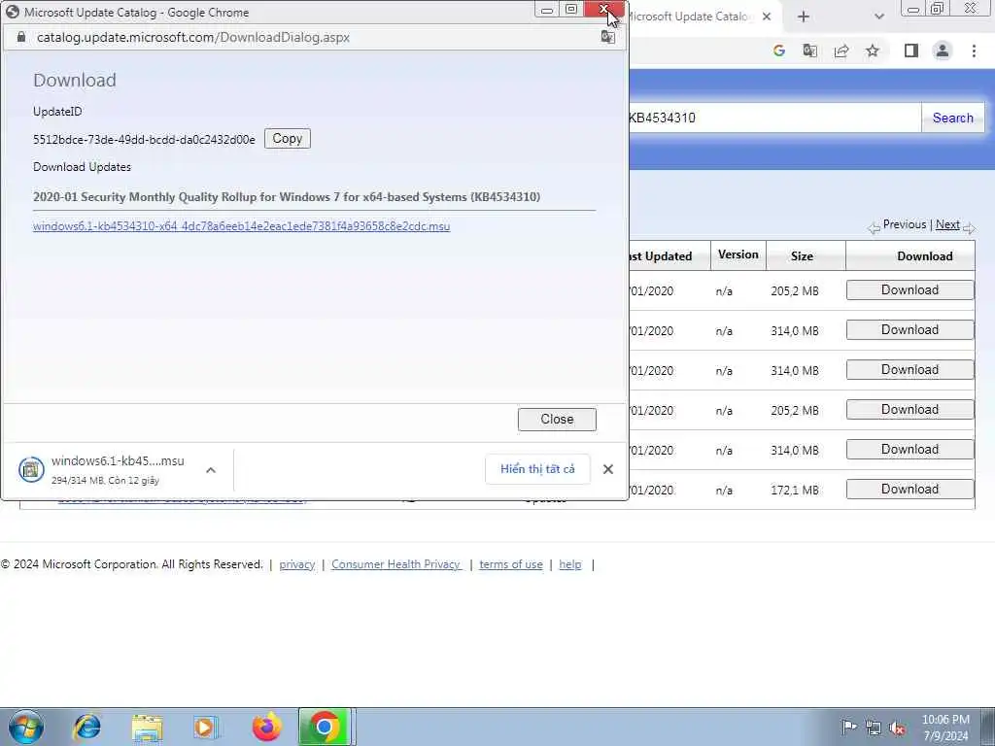Click the translate icon in popup address bar
Screen dimensions: 995x746
tap(607, 38)
